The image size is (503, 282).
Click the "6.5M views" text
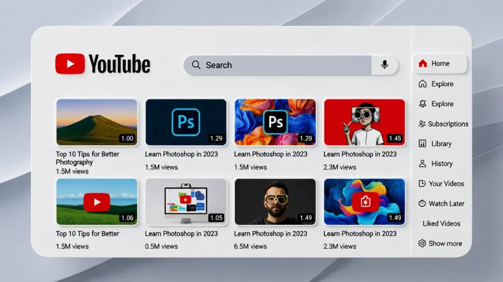pos(251,247)
